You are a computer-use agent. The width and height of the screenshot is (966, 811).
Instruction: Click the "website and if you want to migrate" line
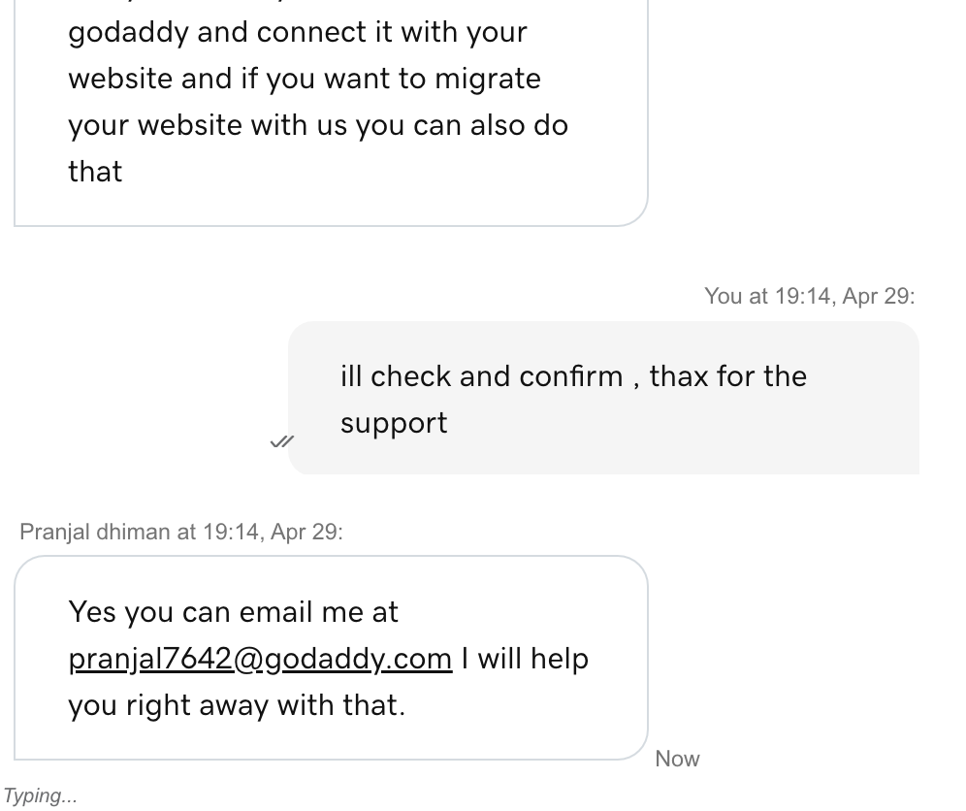point(305,79)
